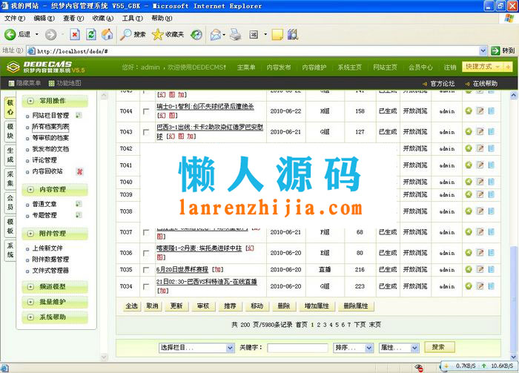The image size is (519, 373).
Task: Open the 内容发布 top navigation menu
Action: 279,67
